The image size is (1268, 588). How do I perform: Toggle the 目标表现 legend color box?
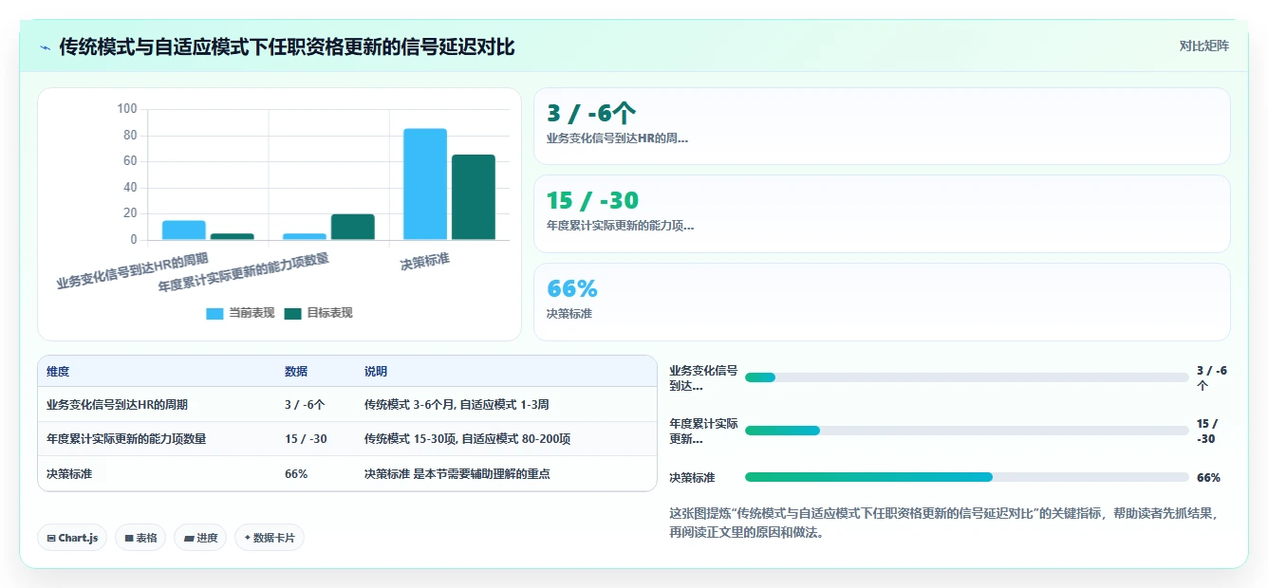292,313
